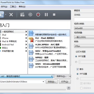Viewport: 94px width, 94px height.
Task: Open the arrow beside 另存为 button
Action: point(70,77)
